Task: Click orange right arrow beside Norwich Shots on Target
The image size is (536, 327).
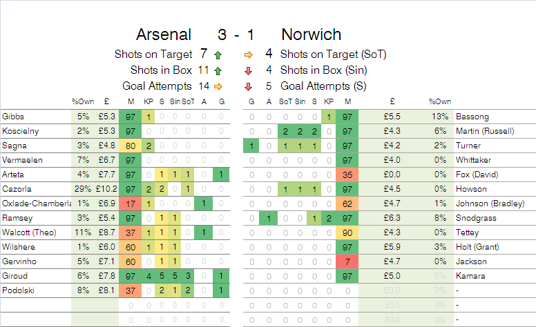Action: click(x=249, y=54)
